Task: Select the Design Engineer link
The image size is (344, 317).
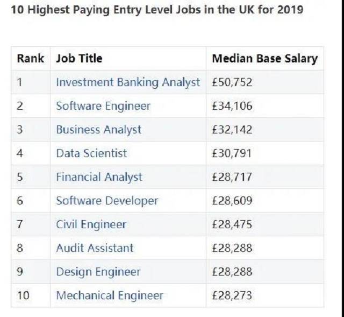Action: (98, 272)
